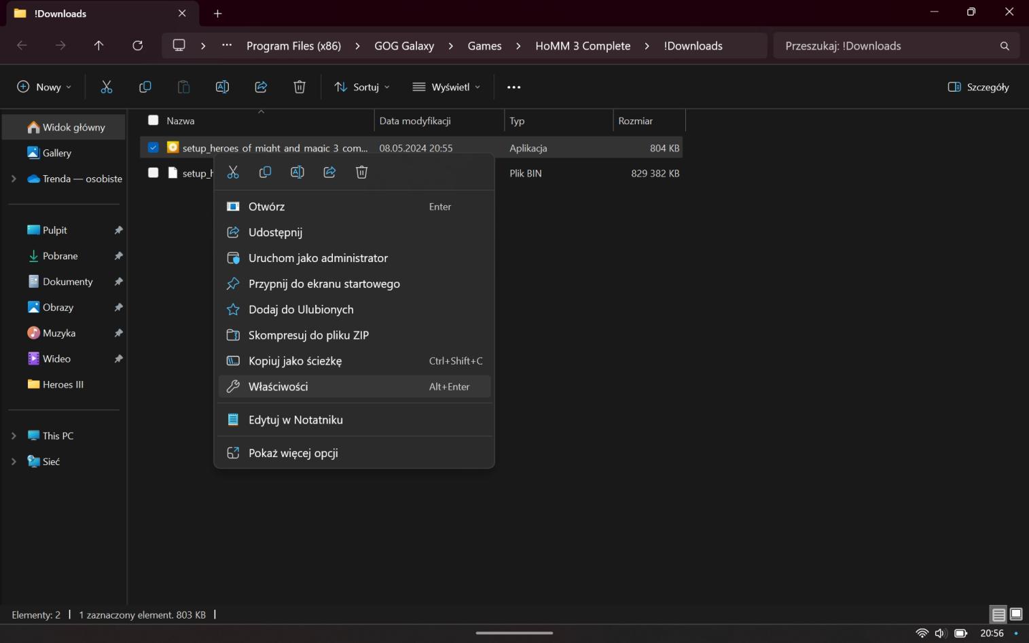Viewport: 1029px width, 643px height.
Task: Uncheck the selected setup_heroes application file
Action: pos(153,147)
